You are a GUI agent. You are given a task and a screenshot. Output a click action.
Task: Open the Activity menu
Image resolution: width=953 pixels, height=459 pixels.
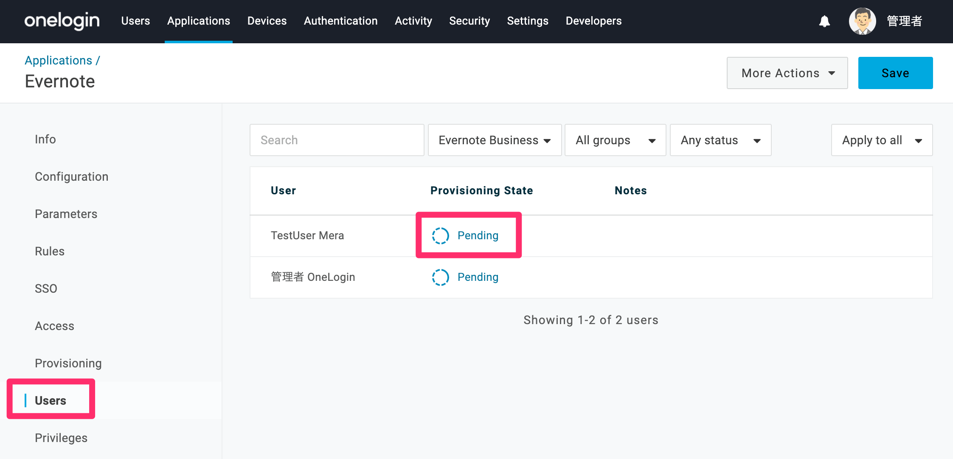pos(413,21)
